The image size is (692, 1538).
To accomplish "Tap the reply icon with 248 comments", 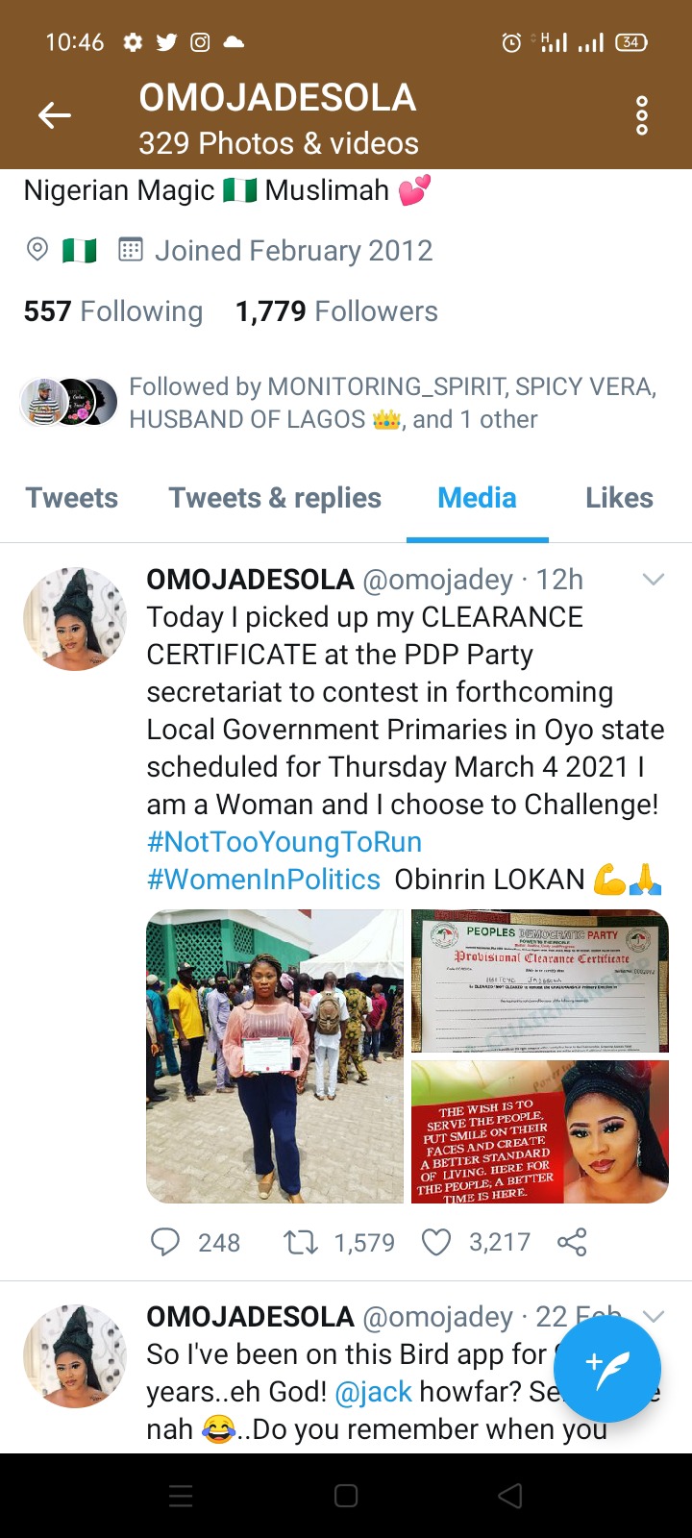I will (x=165, y=1242).
